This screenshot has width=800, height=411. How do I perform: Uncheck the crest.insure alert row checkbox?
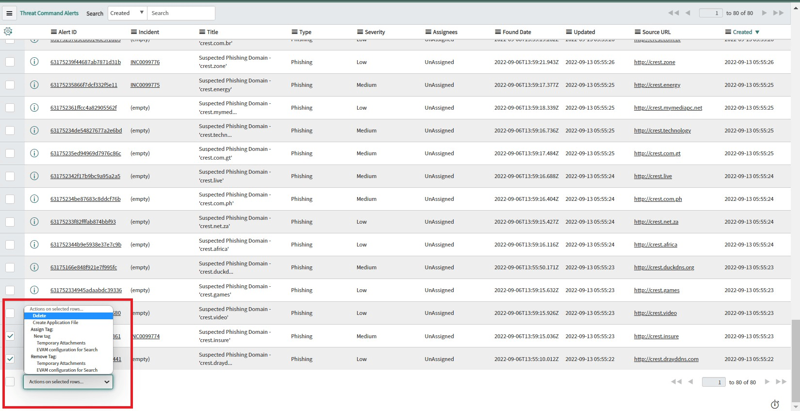pyautogui.click(x=10, y=336)
